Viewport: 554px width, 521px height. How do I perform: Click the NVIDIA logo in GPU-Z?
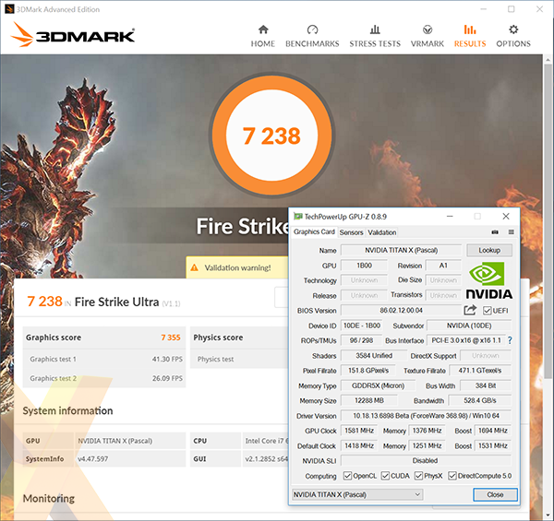point(489,280)
